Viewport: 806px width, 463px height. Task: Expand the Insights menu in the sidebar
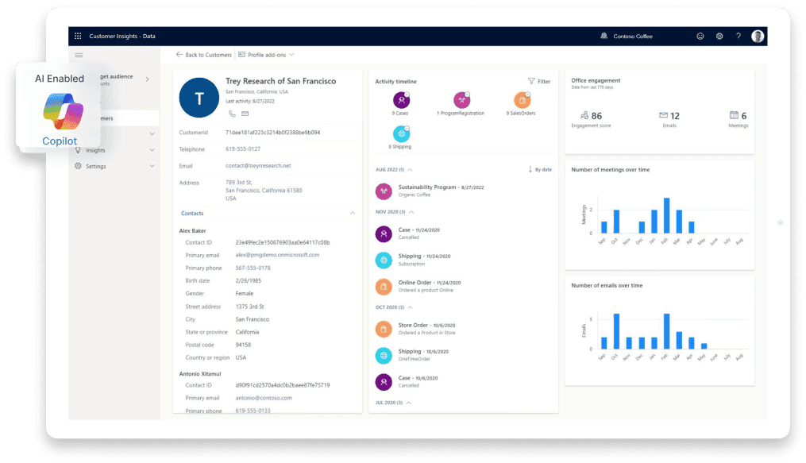95,150
